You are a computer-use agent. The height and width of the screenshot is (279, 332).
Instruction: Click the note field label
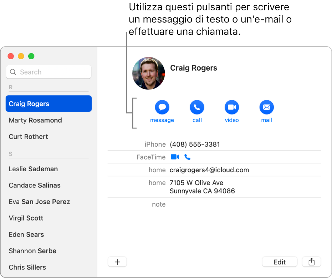(159, 204)
